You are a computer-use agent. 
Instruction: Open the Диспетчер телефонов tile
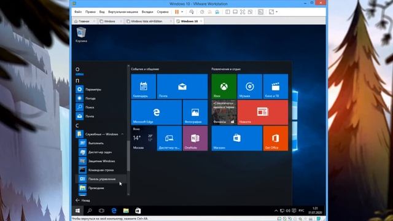pyautogui.click(x=169, y=138)
